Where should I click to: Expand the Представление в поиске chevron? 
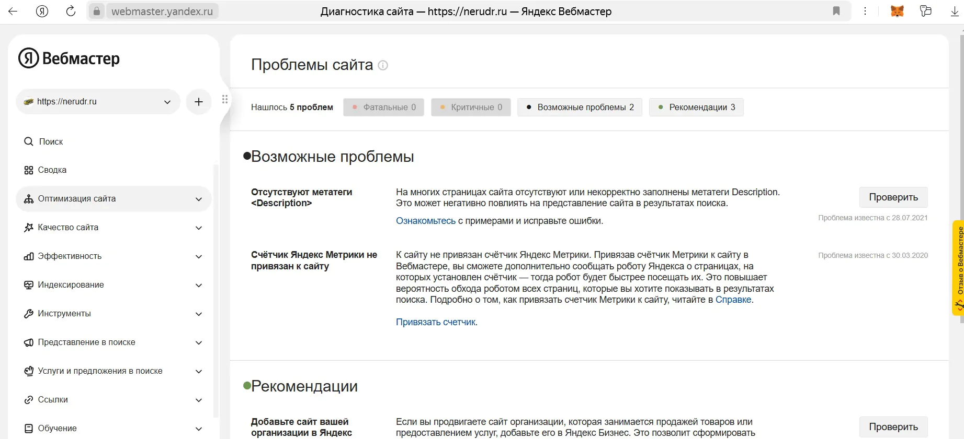[x=199, y=342]
